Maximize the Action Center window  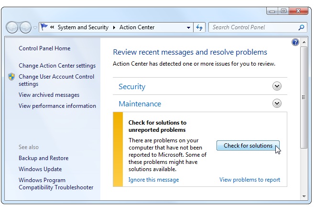283,11
